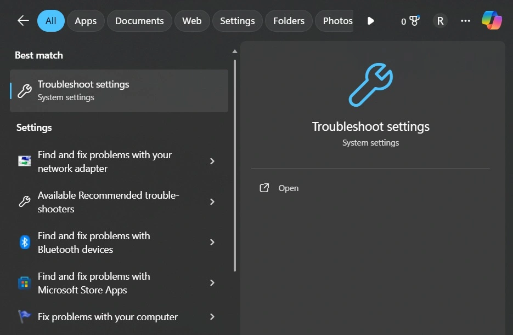Open the three-dots more options menu
The image size is (513, 335).
click(465, 21)
